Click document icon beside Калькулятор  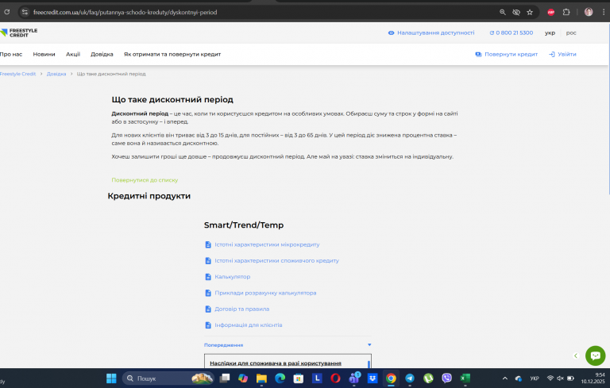click(x=208, y=276)
